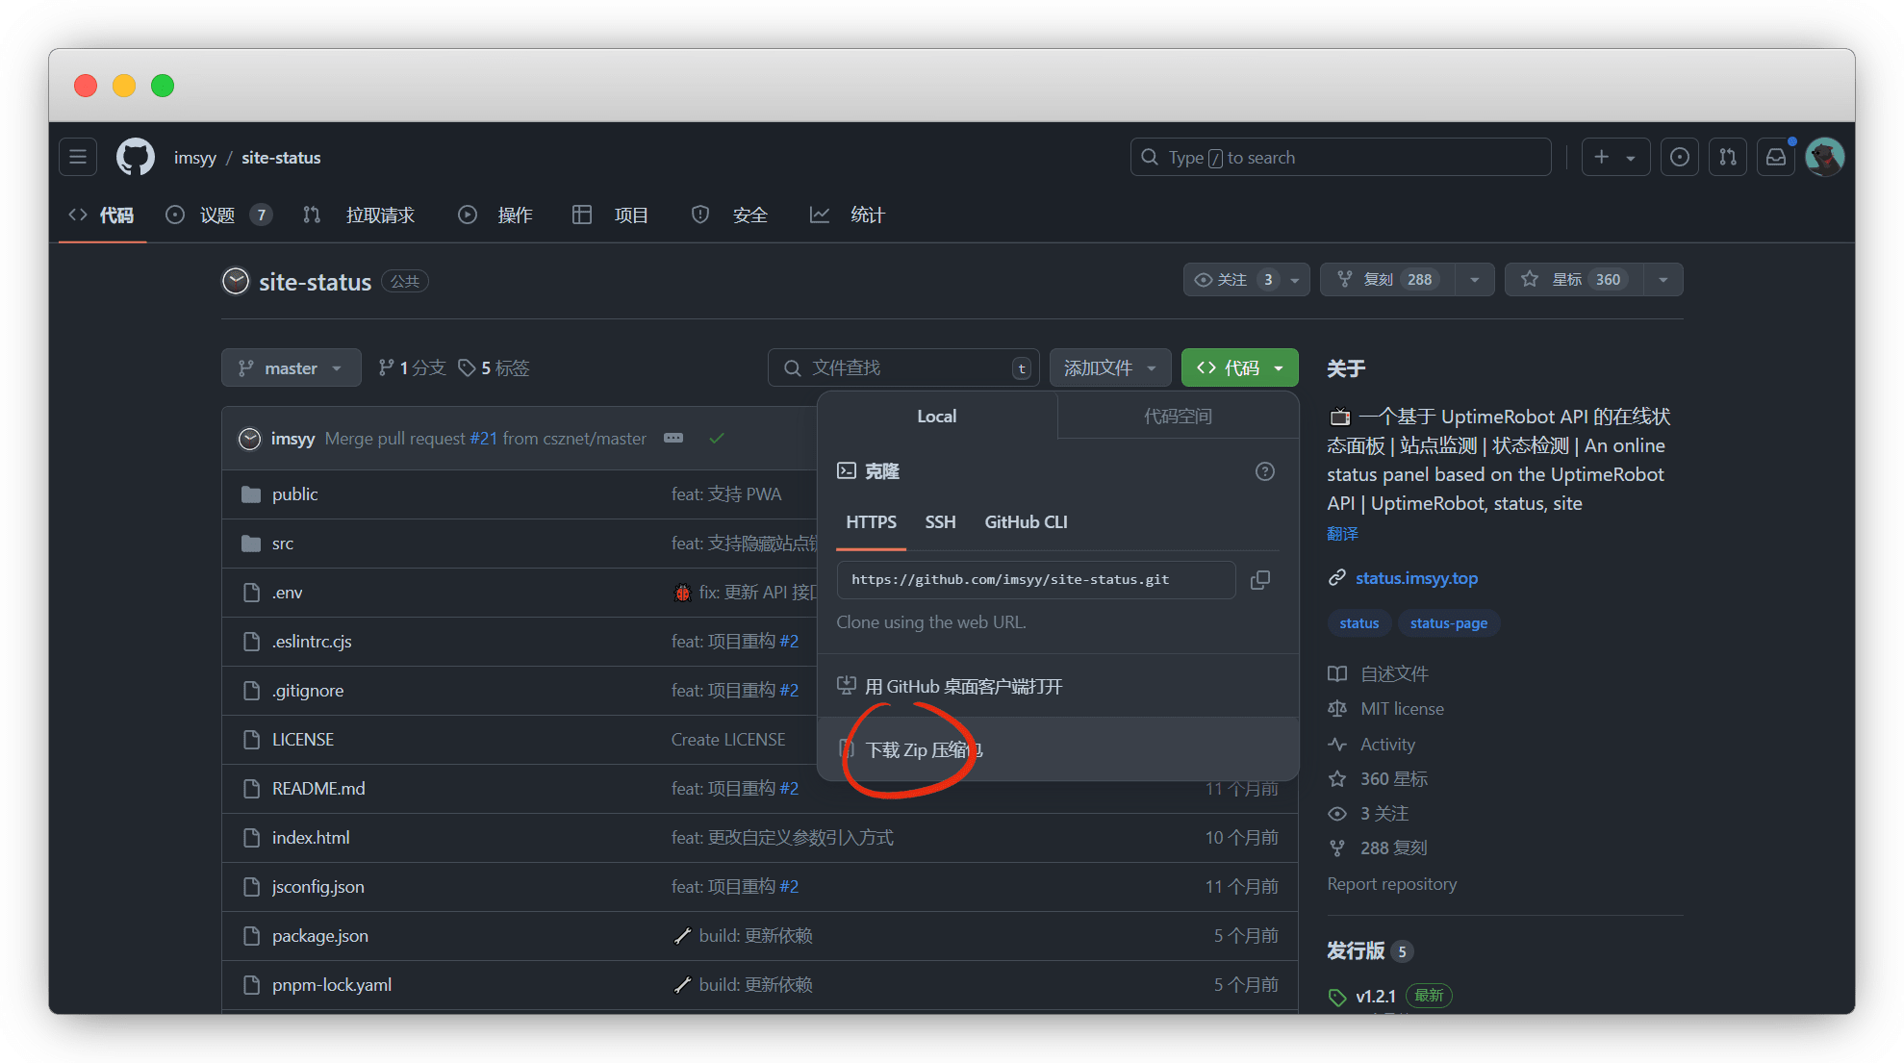Click the link icon beside status.imsyy.top
The image size is (1904, 1063).
pos(1336,578)
